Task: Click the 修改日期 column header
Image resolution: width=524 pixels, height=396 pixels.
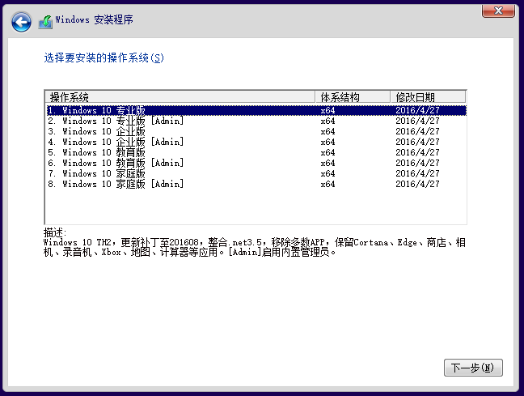Action: (x=428, y=97)
